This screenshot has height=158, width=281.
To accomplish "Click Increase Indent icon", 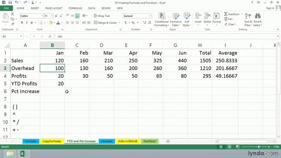I will (89, 22).
